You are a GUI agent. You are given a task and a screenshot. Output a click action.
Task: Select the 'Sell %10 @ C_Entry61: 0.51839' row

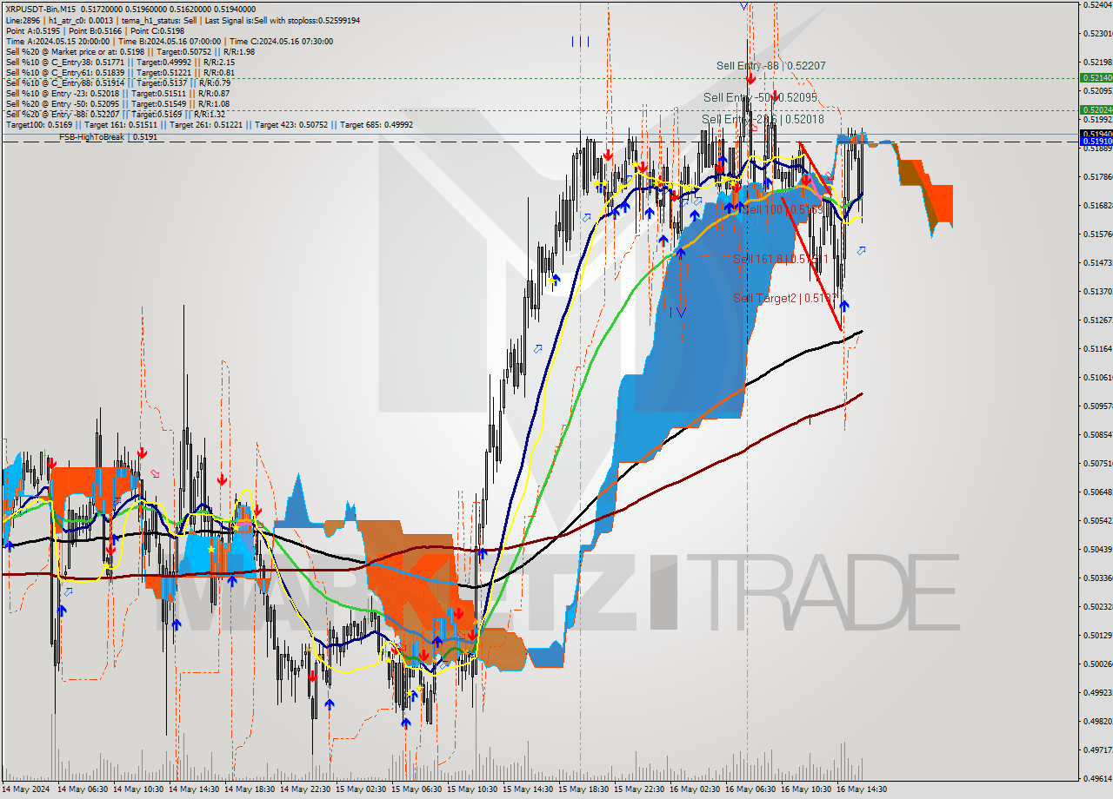coord(120,72)
